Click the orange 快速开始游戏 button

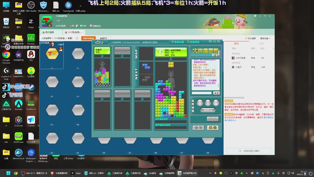pos(88,38)
